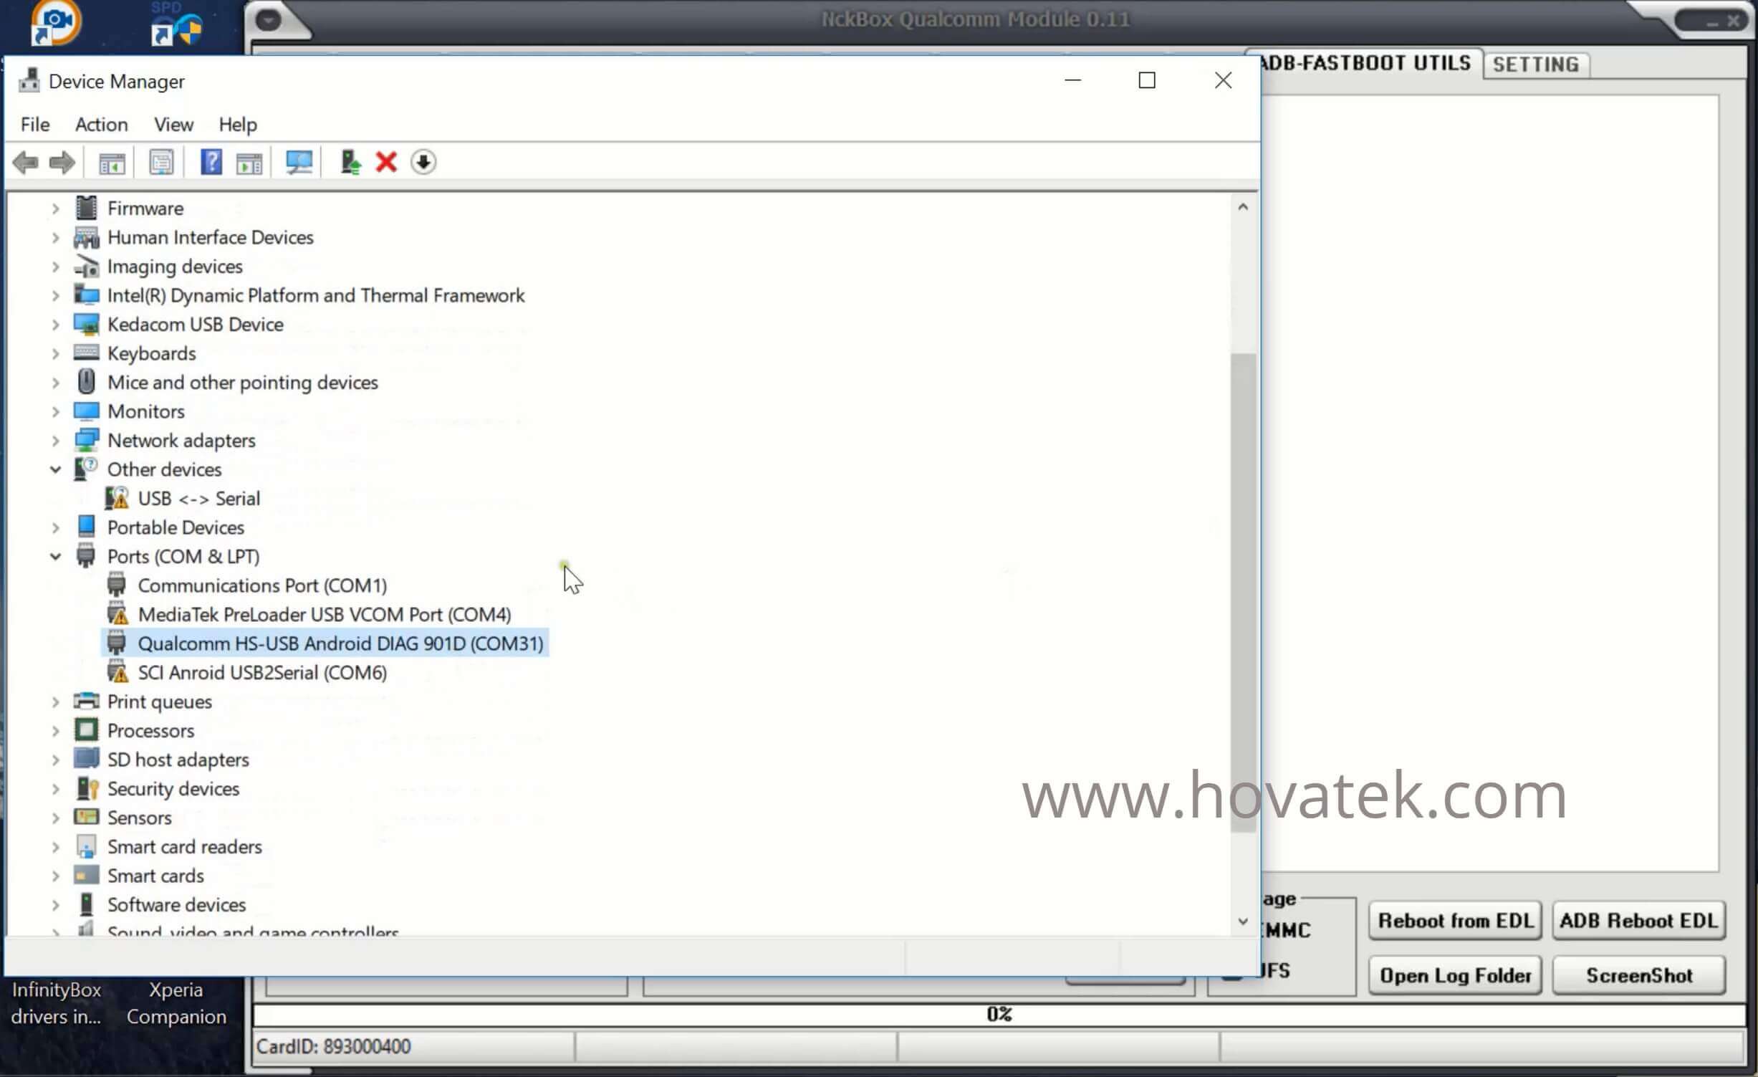Click the show/hide console tree toolbar icon

point(112,163)
